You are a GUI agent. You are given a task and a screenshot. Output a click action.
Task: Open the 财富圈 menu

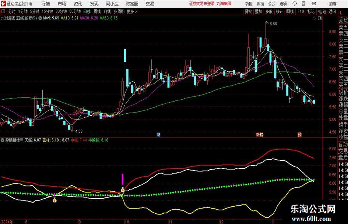point(132,4)
